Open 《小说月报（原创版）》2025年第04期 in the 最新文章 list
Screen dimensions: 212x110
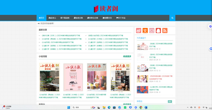[x=61, y=39]
